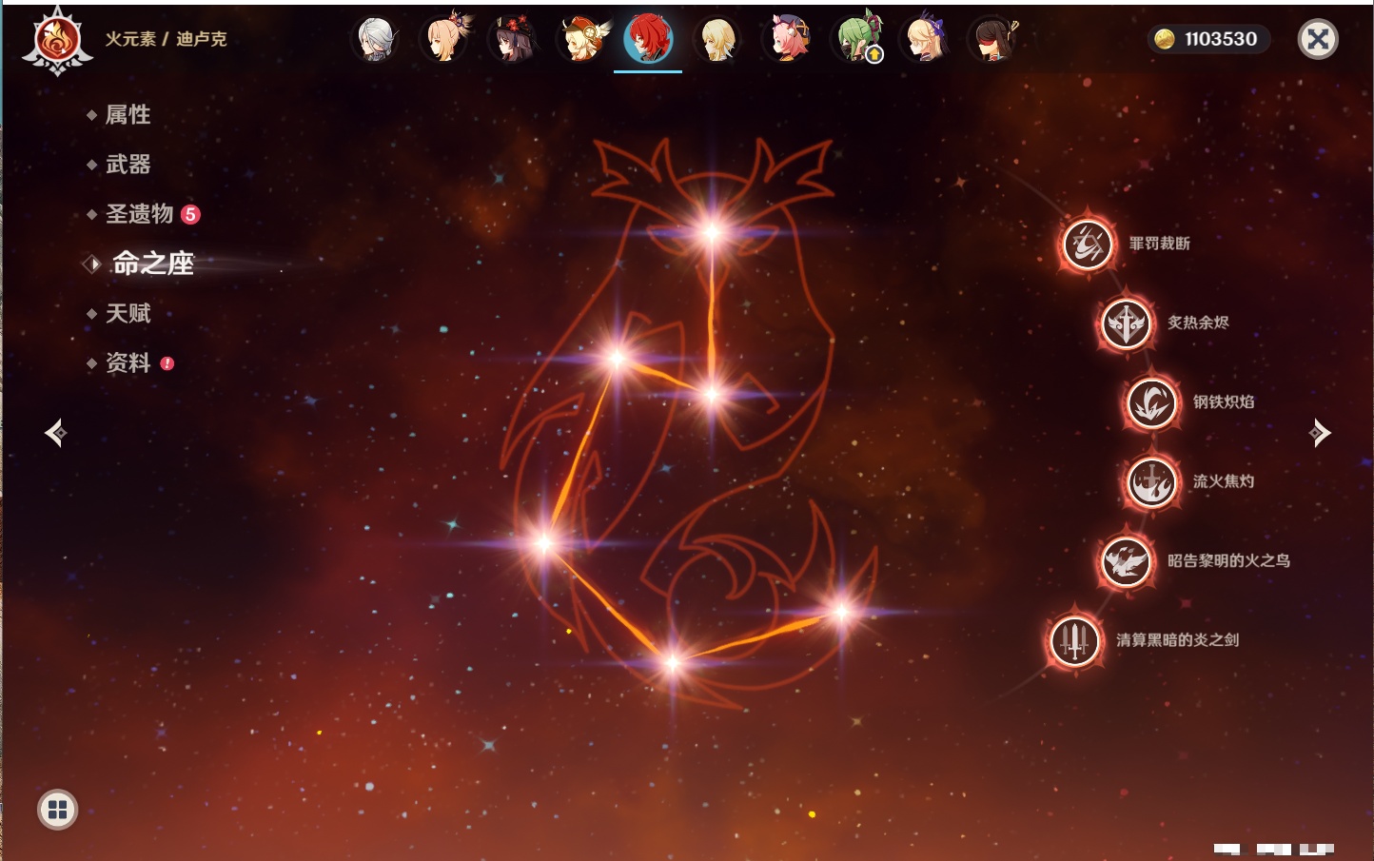1374x861 pixels.
Task: Select the 命之座 constellation tab
Action: (152, 264)
